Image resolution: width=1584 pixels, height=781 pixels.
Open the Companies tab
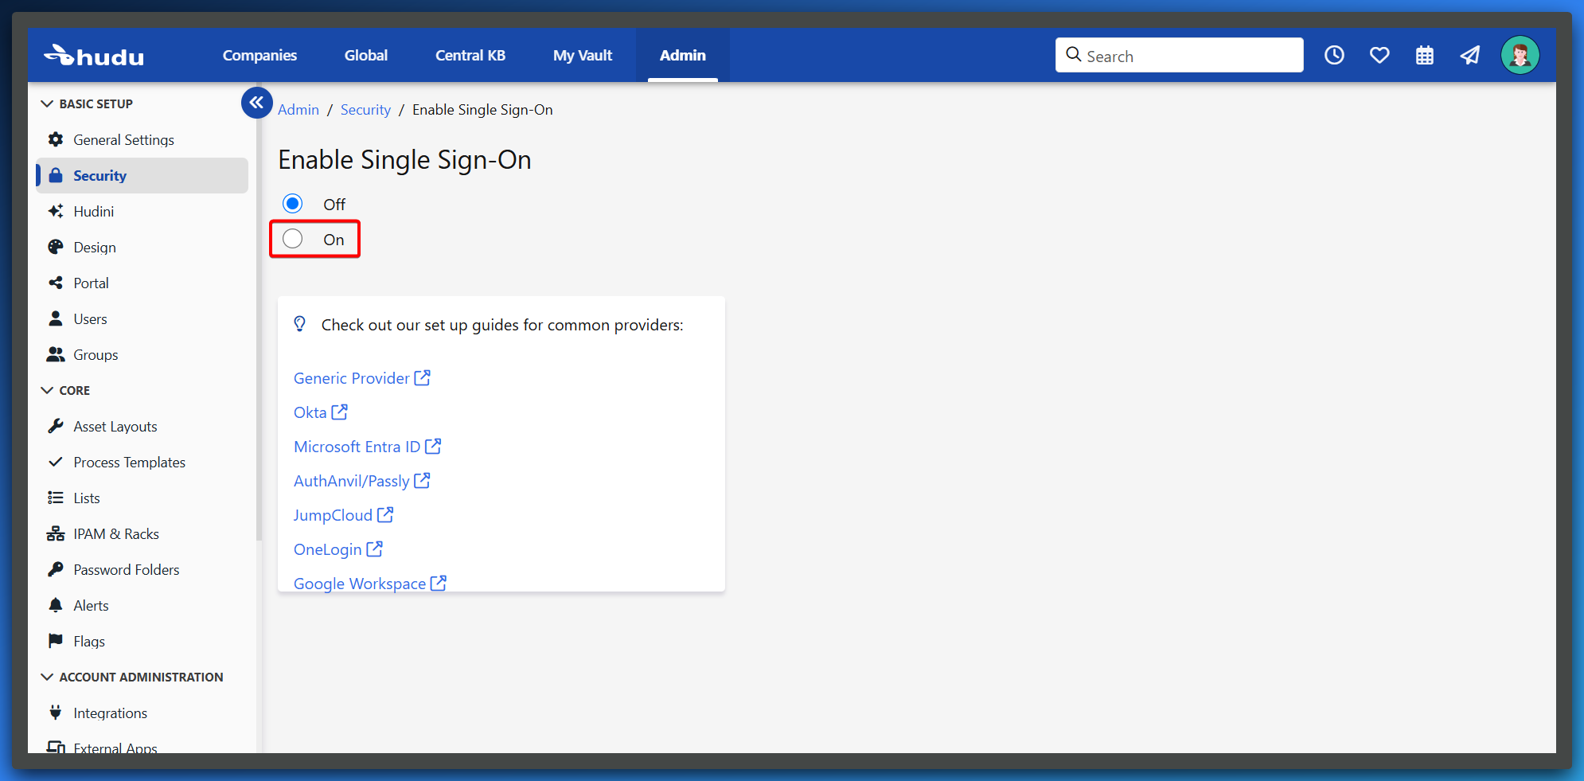click(259, 55)
